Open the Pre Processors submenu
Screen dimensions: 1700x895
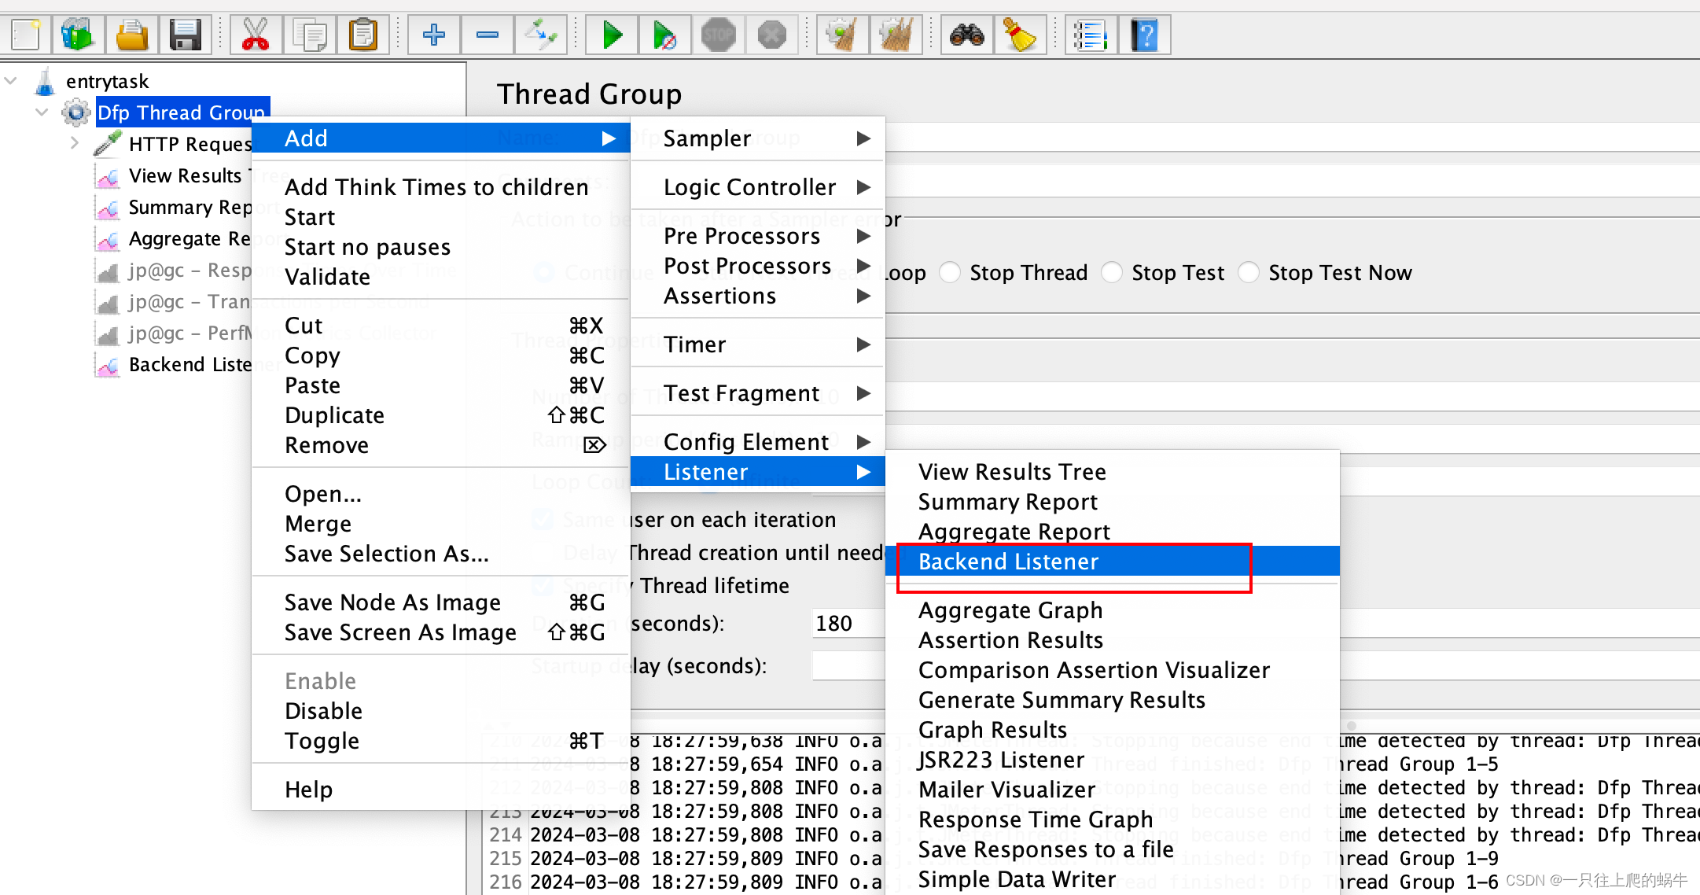[x=758, y=236]
